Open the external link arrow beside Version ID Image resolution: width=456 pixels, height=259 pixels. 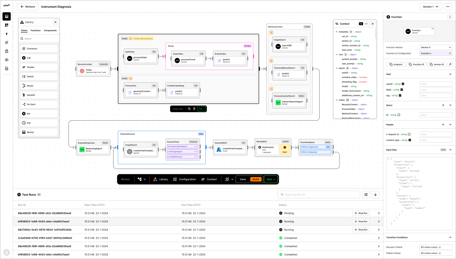click(450, 65)
